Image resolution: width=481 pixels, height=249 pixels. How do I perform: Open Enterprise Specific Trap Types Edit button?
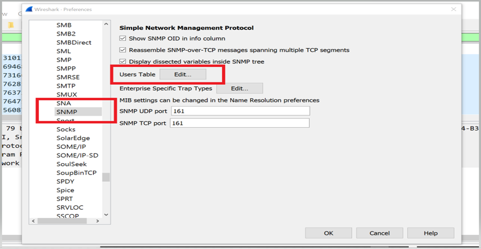(240, 88)
